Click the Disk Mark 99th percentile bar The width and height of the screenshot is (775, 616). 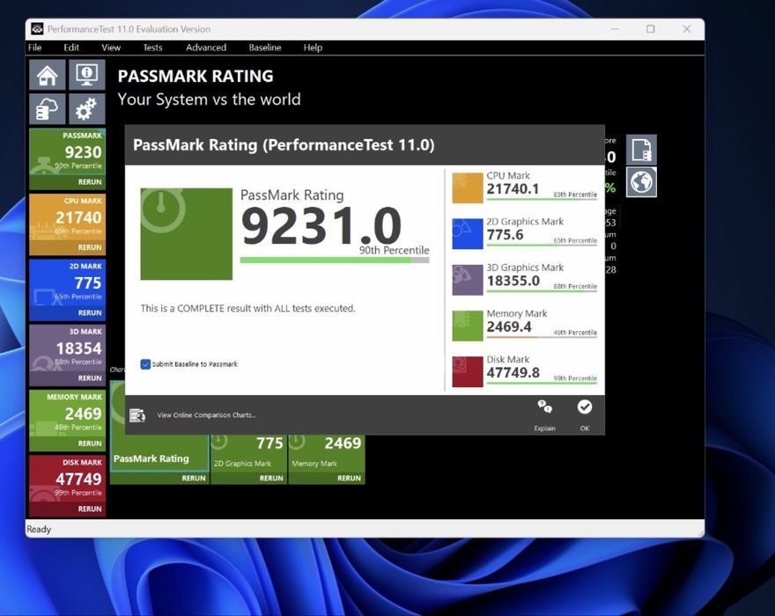(x=542, y=384)
